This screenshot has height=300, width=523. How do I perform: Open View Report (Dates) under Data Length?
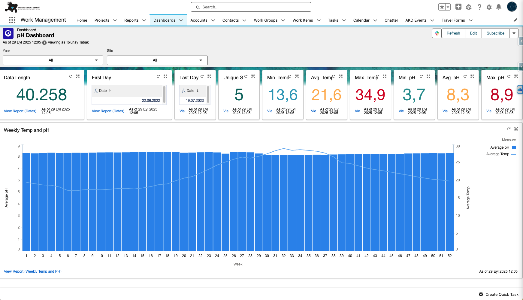[x=20, y=111]
